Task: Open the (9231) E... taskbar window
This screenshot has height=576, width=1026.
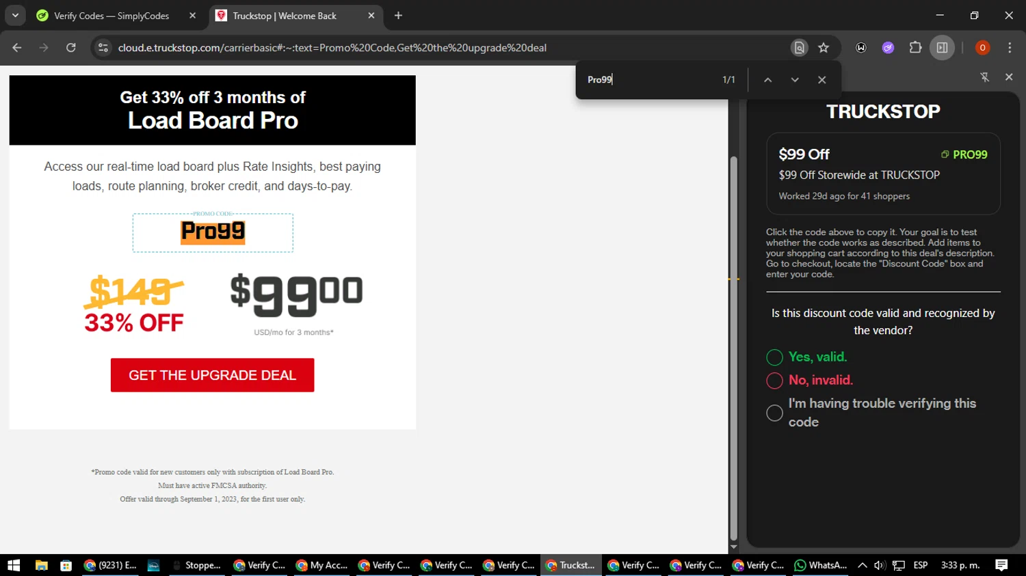Action: 111,565
